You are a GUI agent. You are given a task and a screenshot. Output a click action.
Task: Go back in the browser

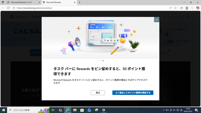(3, 8)
